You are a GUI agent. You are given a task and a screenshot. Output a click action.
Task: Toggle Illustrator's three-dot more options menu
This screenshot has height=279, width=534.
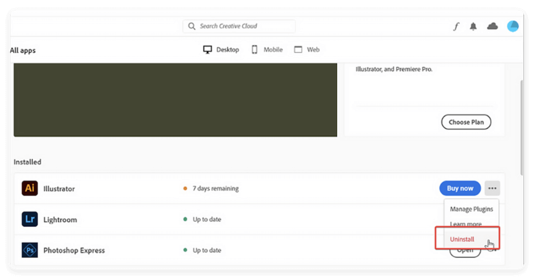(492, 188)
